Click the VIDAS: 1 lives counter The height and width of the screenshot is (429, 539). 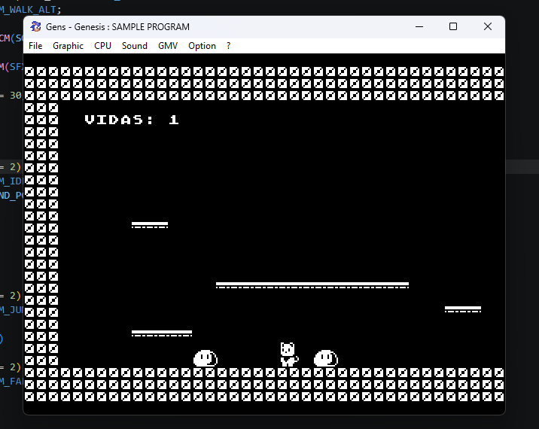132,120
